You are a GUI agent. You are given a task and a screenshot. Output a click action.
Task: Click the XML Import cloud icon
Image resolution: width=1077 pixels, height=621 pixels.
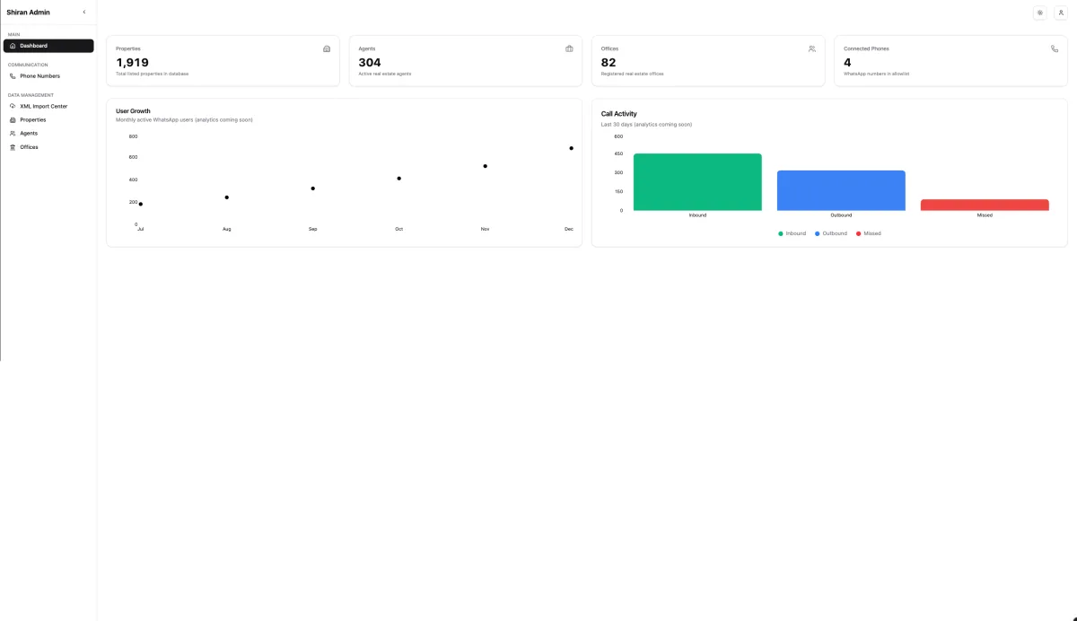[x=13, y=106]
